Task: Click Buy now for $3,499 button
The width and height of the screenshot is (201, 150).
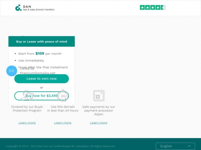Action: click(x=42, y=96)
